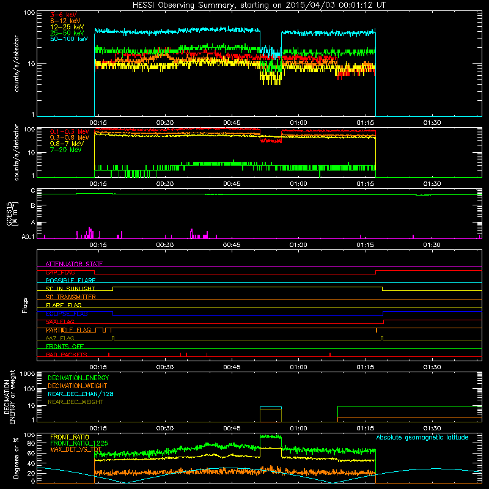Select the FLARE_FLAG label

(x=64, y=305)
